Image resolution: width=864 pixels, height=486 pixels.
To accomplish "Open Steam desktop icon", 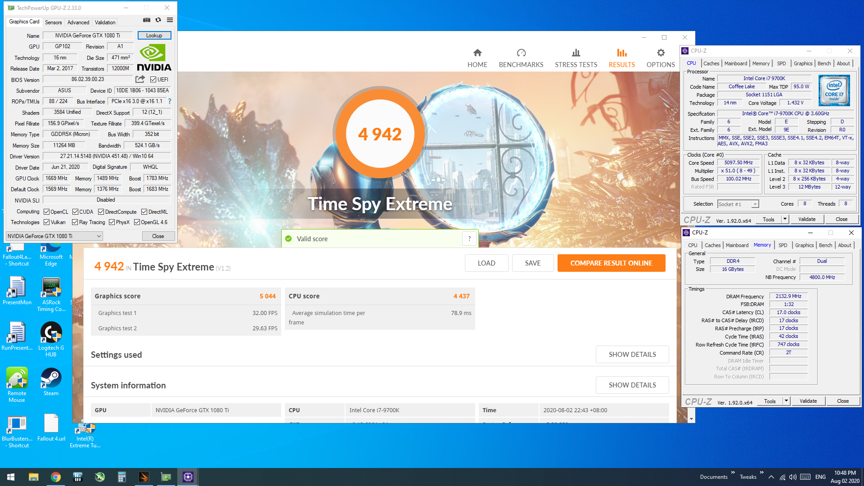I will click(51, 382).
